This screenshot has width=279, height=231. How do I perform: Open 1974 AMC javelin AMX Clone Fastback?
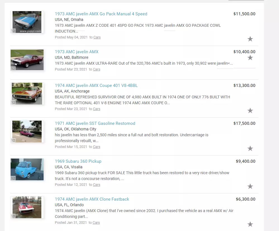[x=92, y=199]
